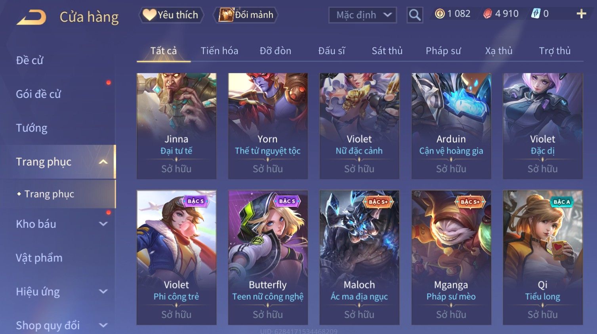Collapse the Trang phục sidebar section
Viewport: 597px width, 334px height.
[x=103, y=162]
